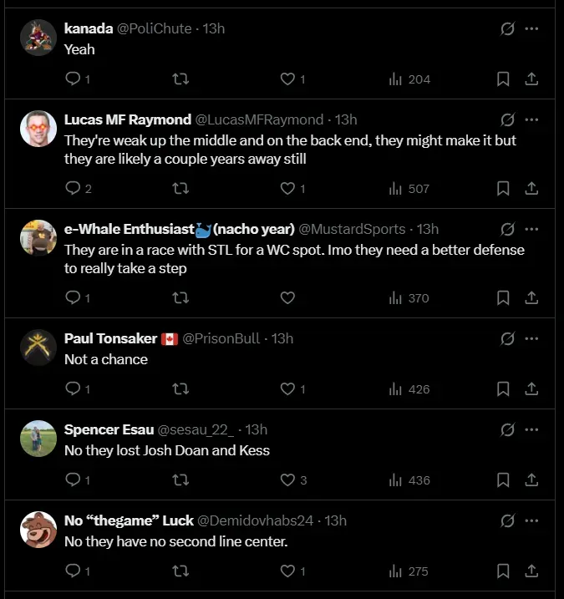Bookmark No "thegame" Luck's tweet

(503, 572)
